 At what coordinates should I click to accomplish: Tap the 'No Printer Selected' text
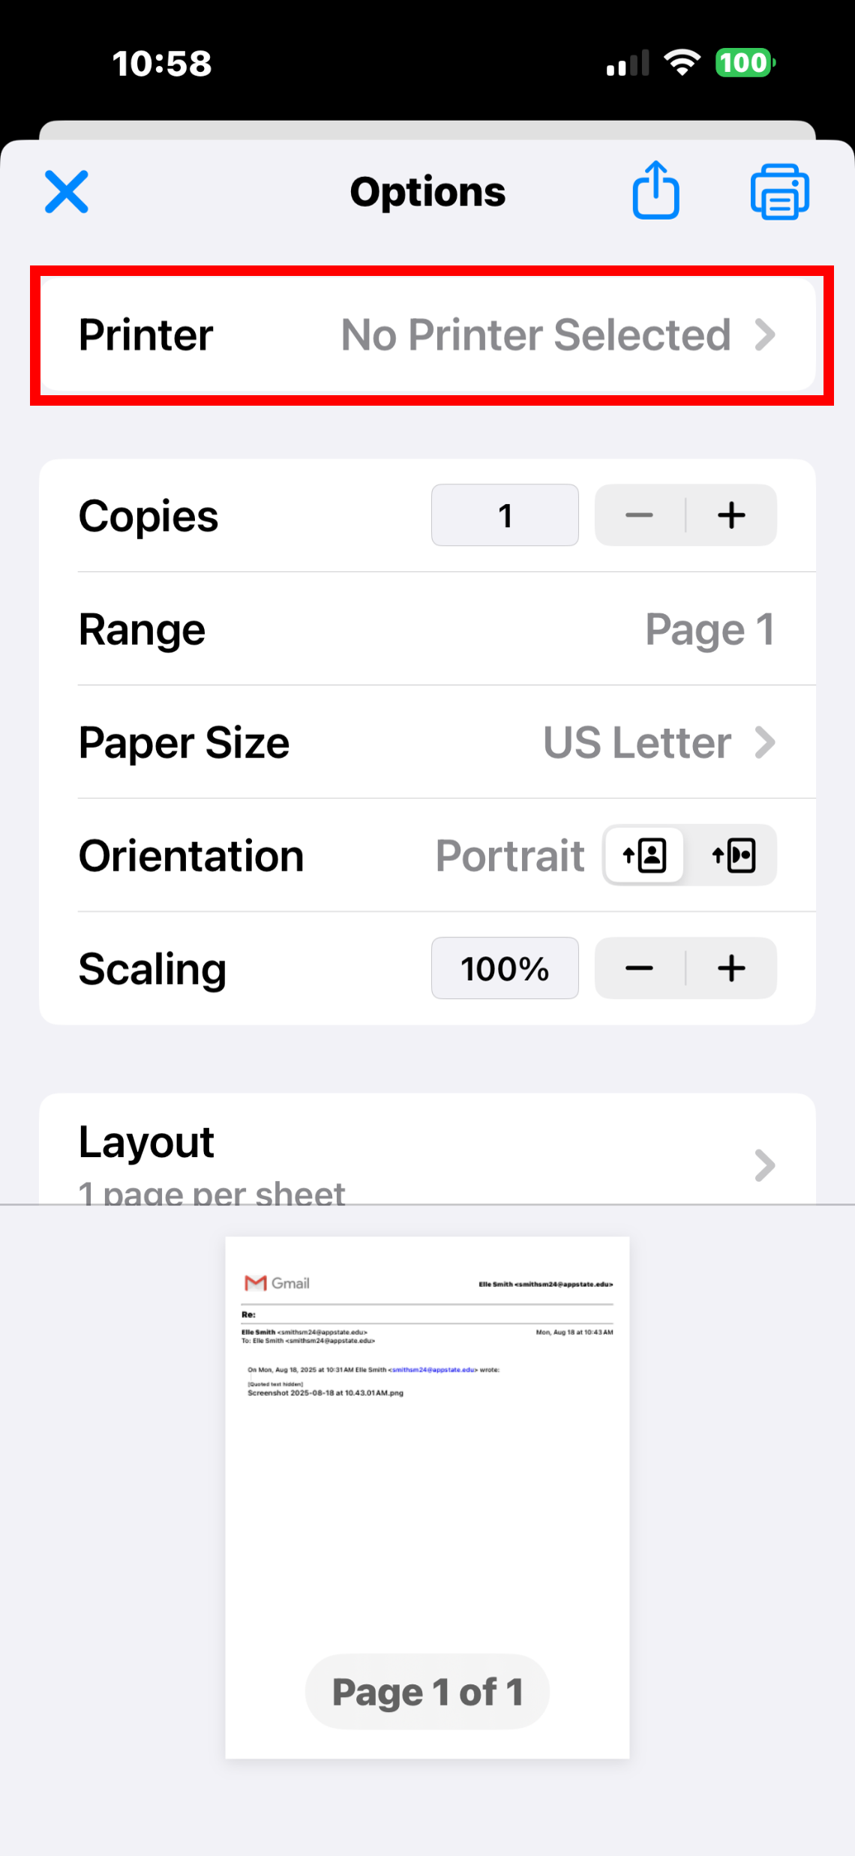pos(535,334)
